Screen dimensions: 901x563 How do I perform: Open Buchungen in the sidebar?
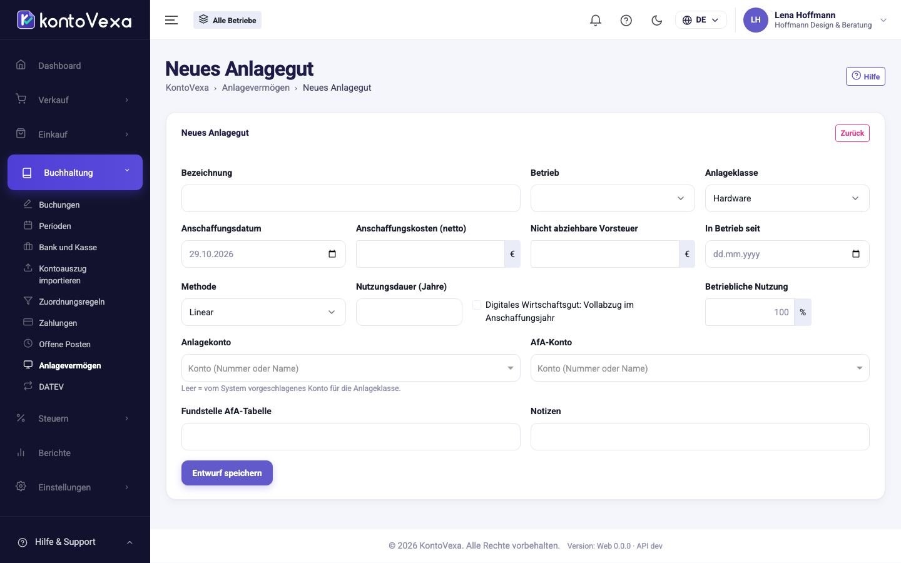click(x=59, y=205)
